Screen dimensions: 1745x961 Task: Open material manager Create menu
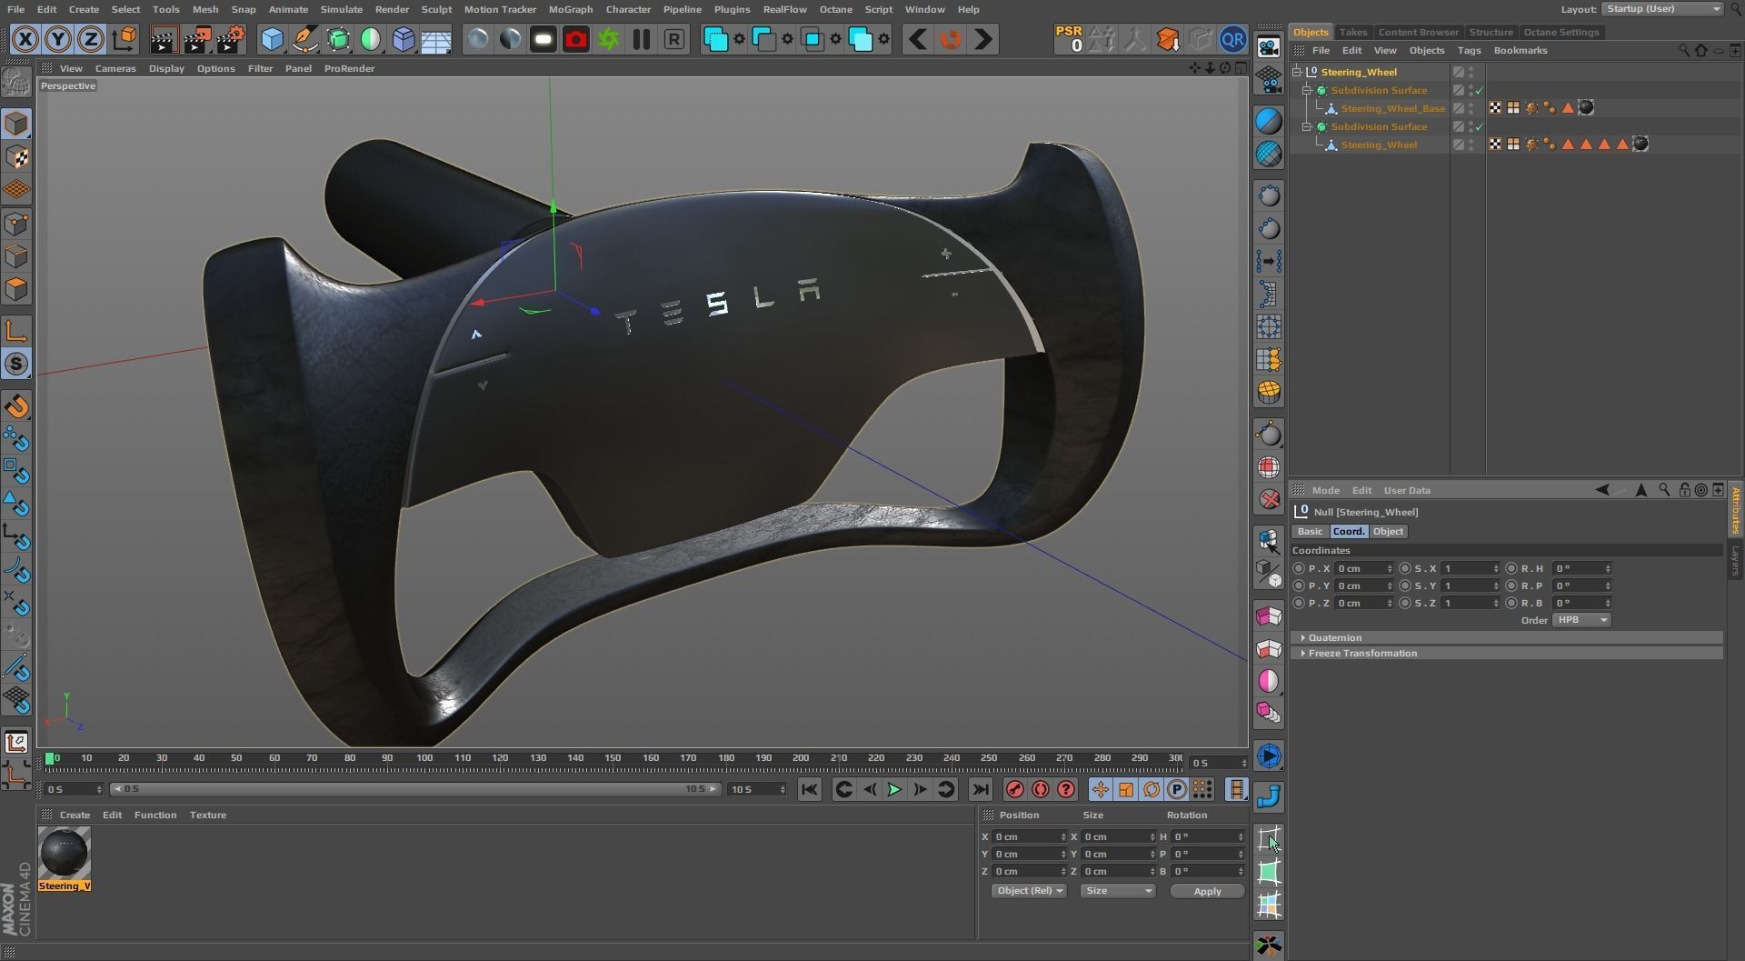tap(75, 815)
